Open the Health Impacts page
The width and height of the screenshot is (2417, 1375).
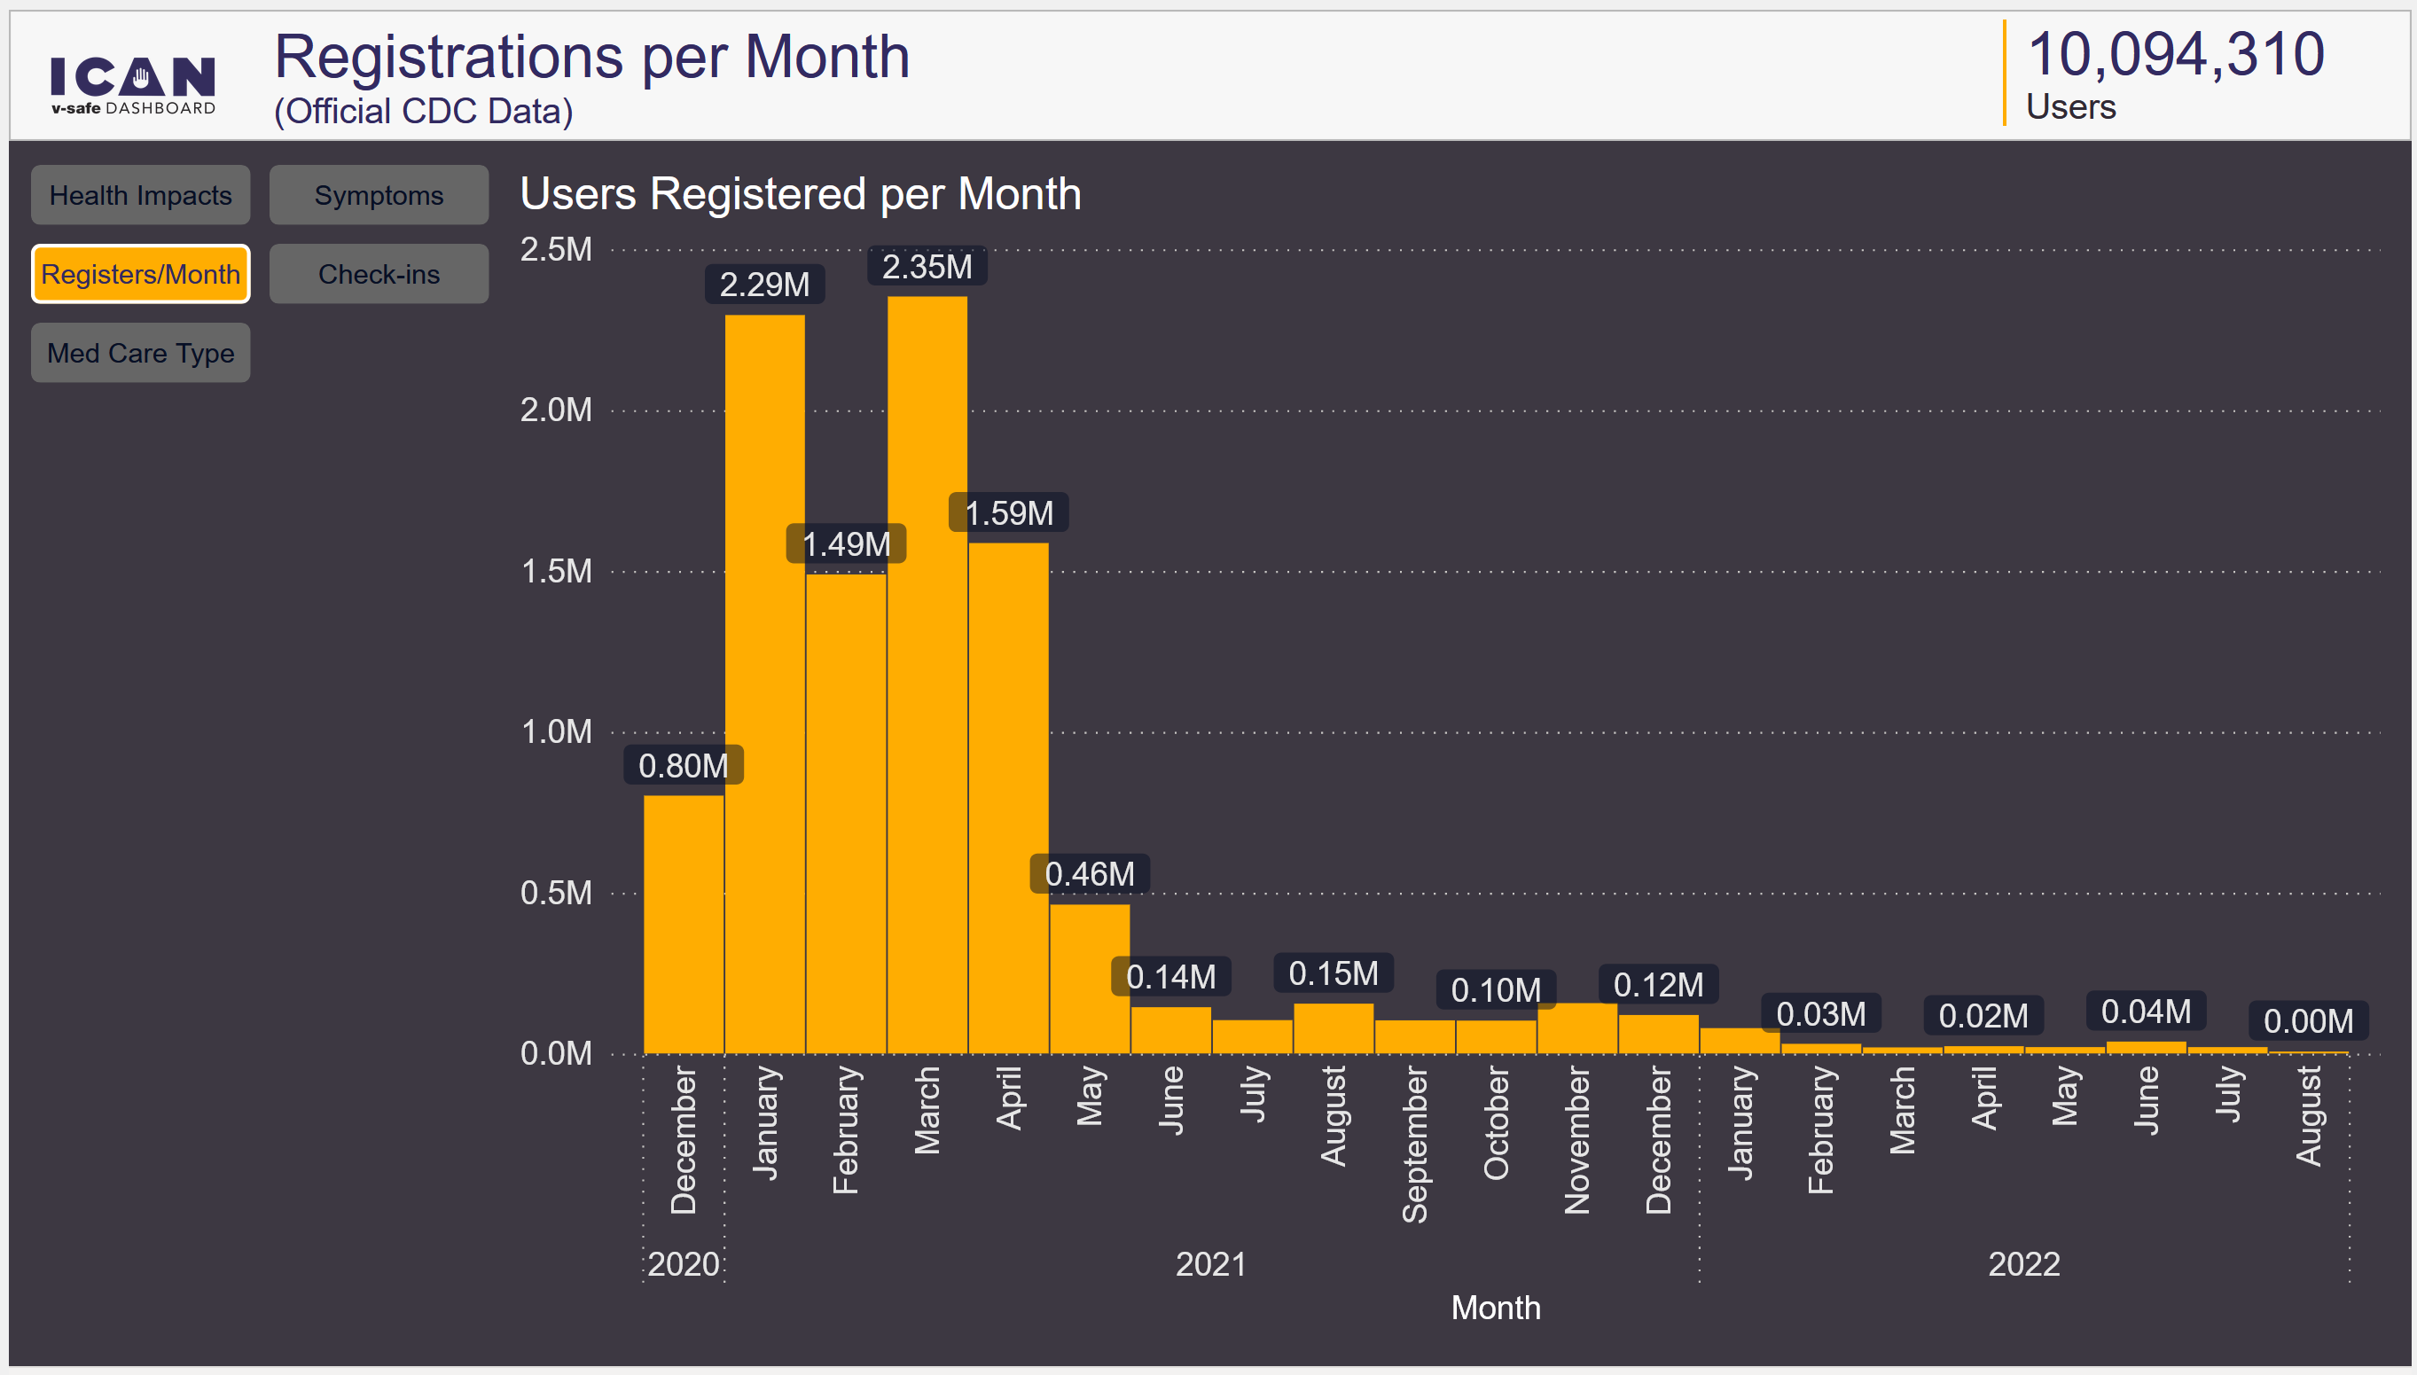click(x=141, y=196)
